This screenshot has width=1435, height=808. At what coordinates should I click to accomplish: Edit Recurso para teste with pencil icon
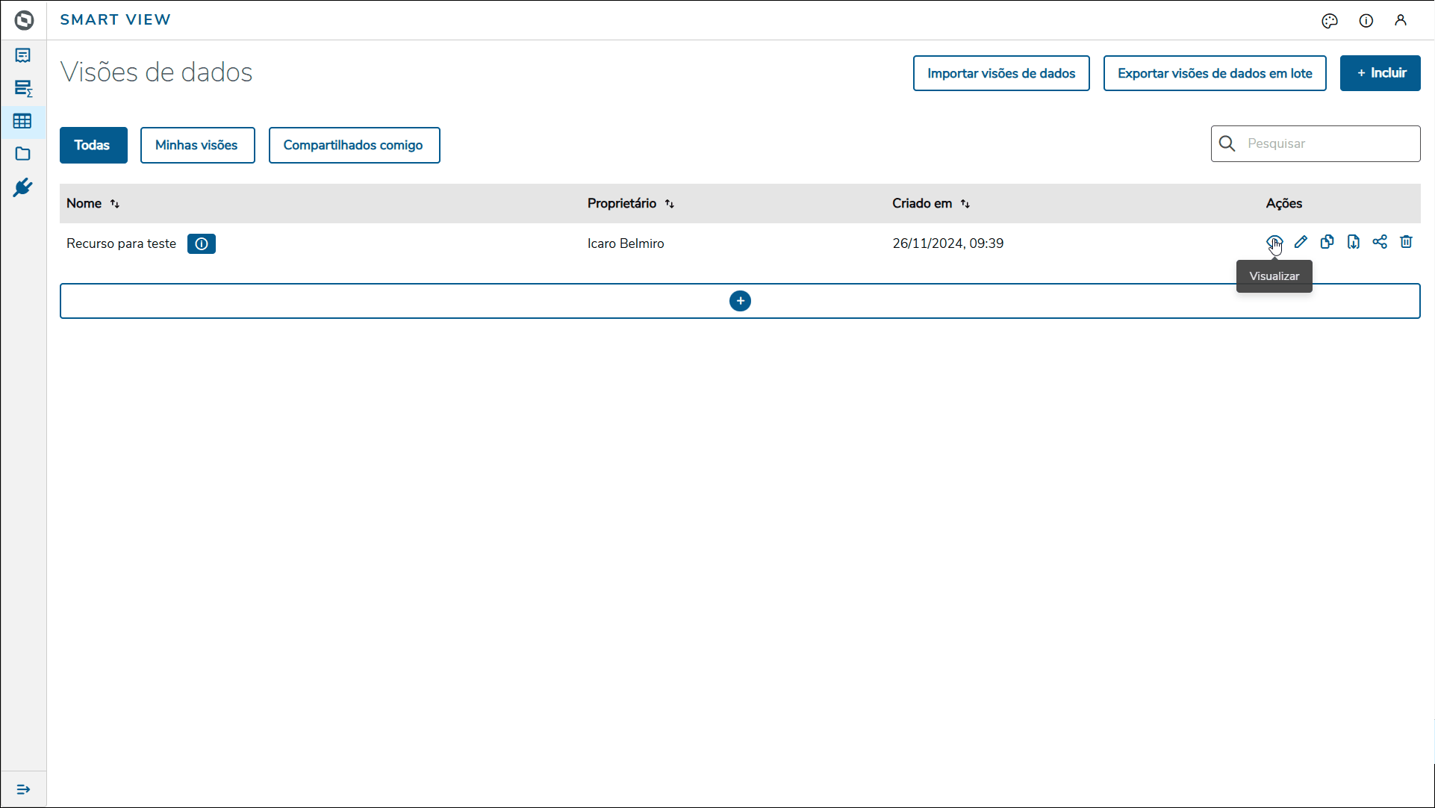(x=1301, y=242)
